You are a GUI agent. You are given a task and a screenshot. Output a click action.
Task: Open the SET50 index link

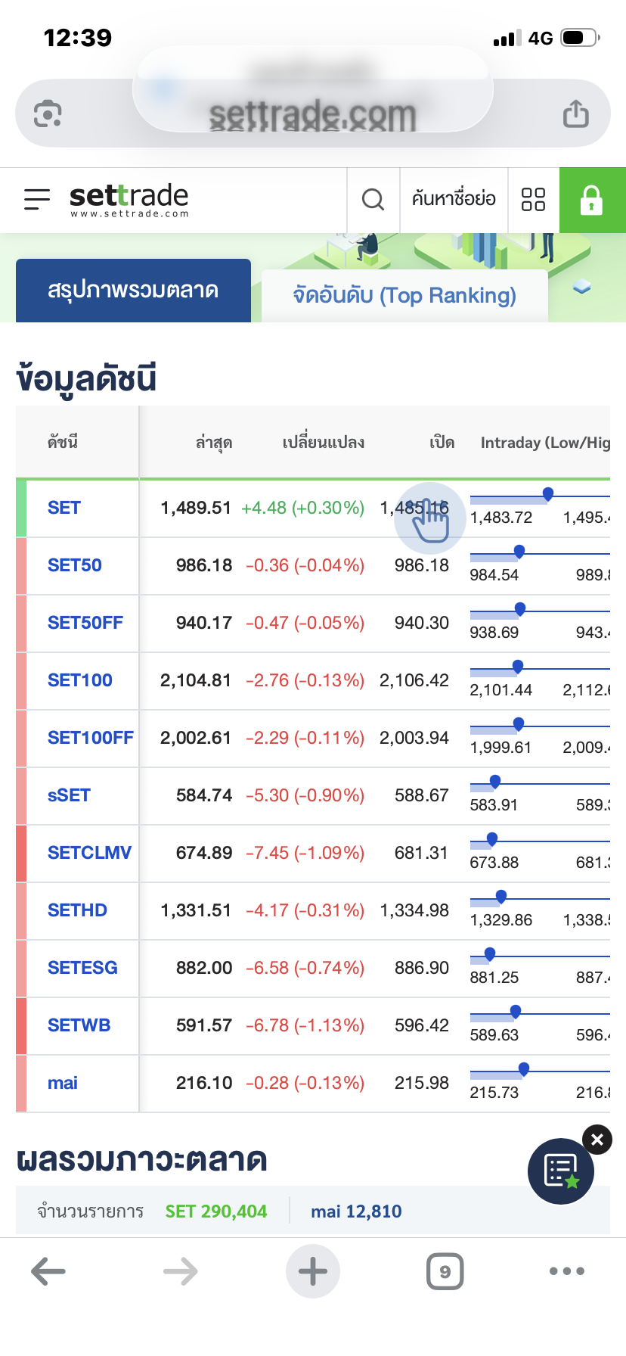74,565
